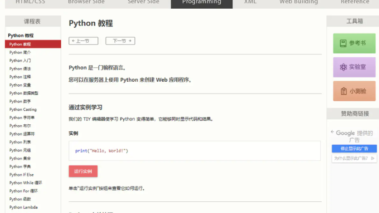Open Python 语法 in sidebar
This screenshot has height=213, width=379.
coord(20,69)
